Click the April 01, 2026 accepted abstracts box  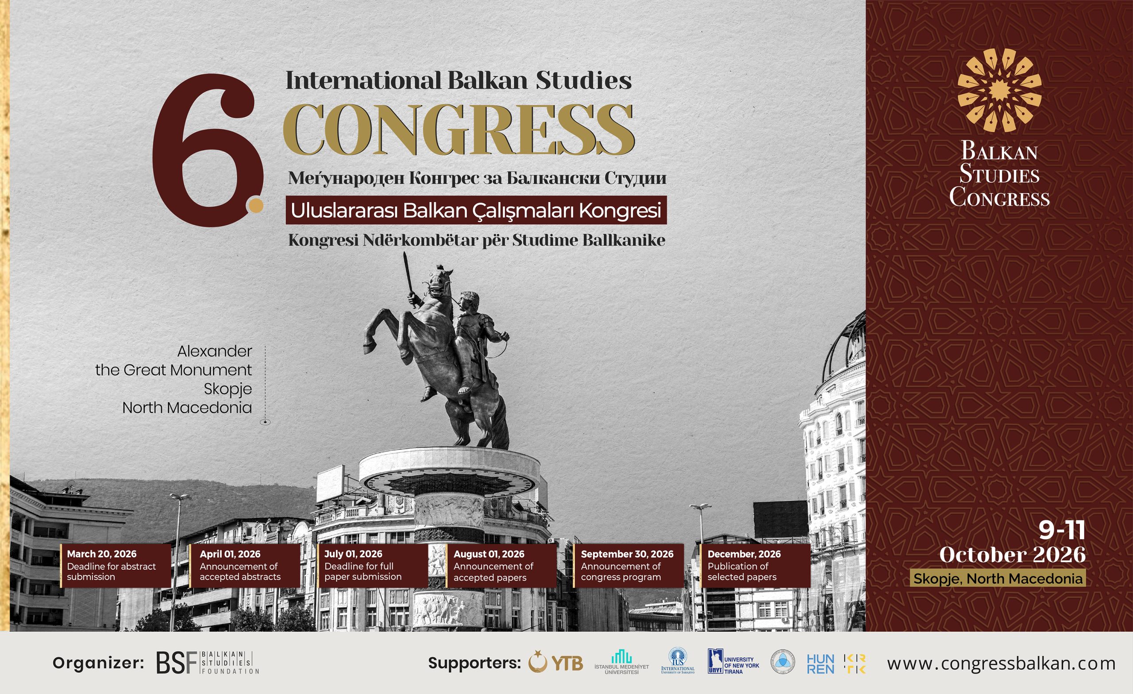point(244,565)
